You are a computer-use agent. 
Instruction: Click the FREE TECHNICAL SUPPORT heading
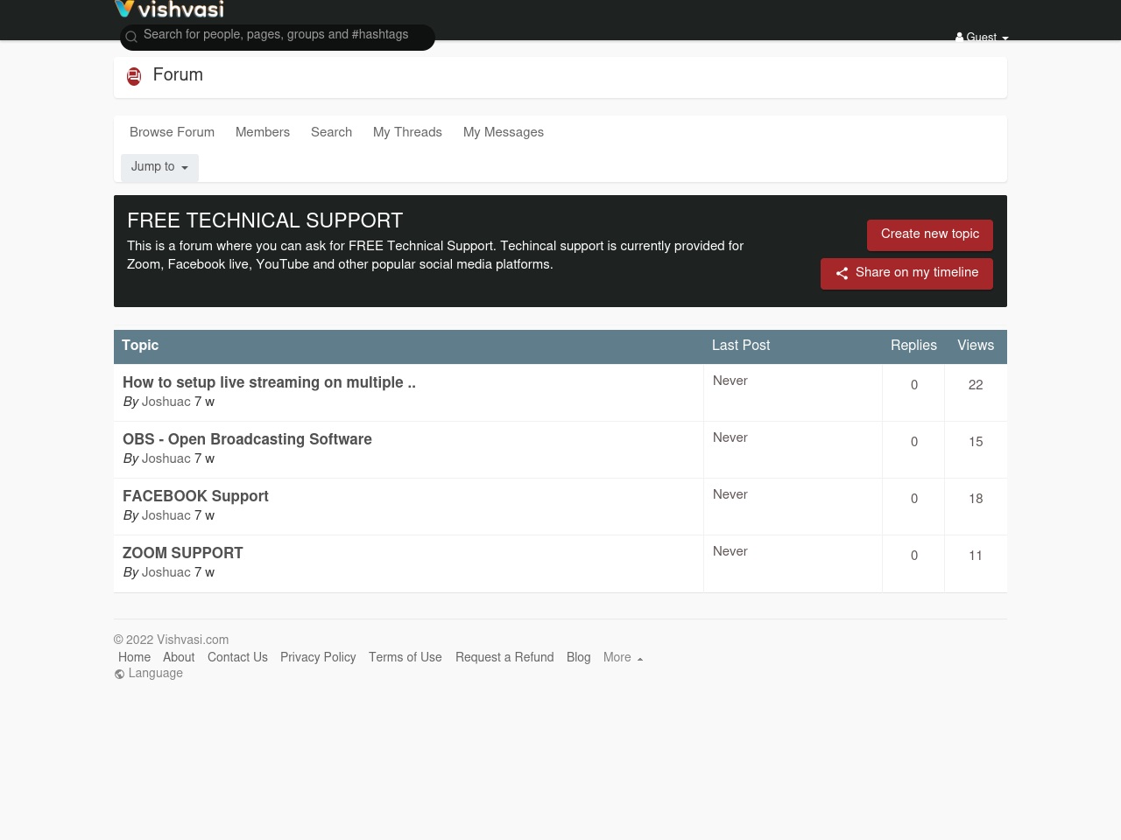click(265, 221)
